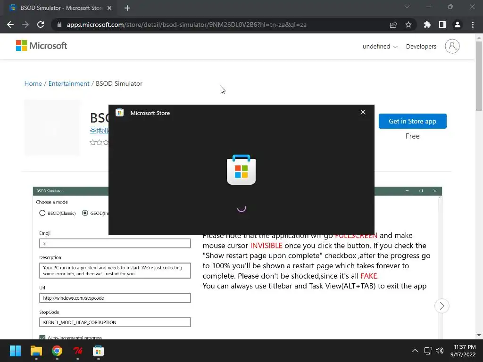Click the Description text field
483x362 pixels.
115,271
